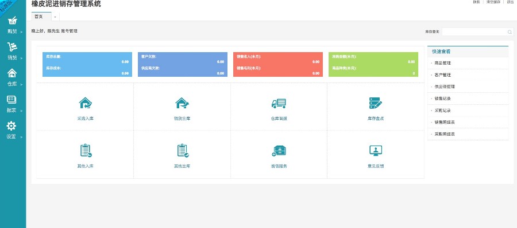The width and height of the screenshot is (517, 228).
Task: Click the 增值服务 drawer icon
Action: [279, 151]
